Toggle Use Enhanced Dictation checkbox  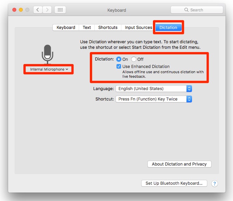[x=119, y=66]
